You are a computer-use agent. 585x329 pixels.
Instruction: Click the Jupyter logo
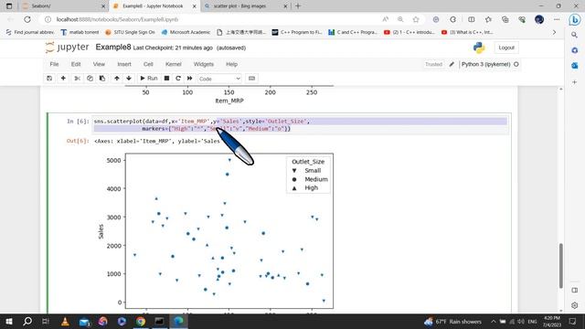click(x=67, y=48)
